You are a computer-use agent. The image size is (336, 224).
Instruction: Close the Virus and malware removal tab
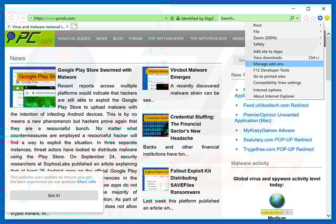click(x=67, y=26)
